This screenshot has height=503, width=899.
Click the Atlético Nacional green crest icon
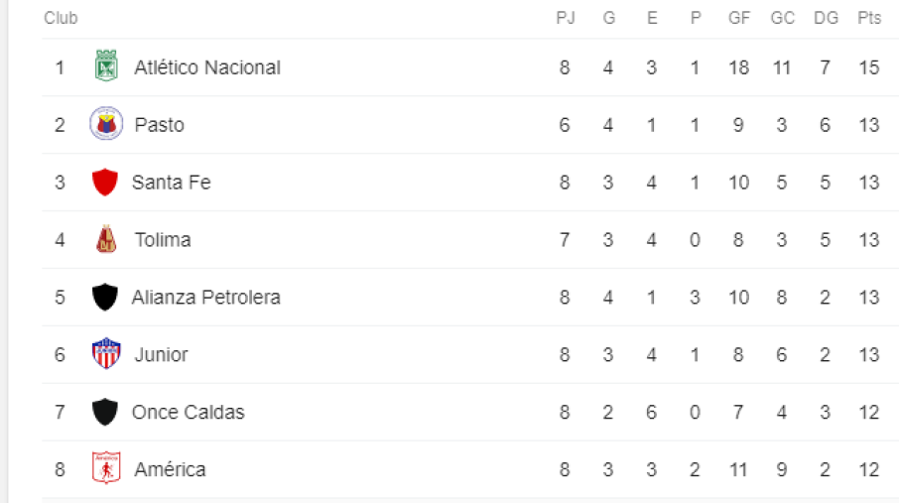pyautogui.click(x=106, y=66)
